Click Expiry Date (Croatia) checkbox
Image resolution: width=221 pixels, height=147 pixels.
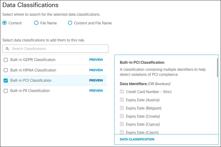[122, 116]
